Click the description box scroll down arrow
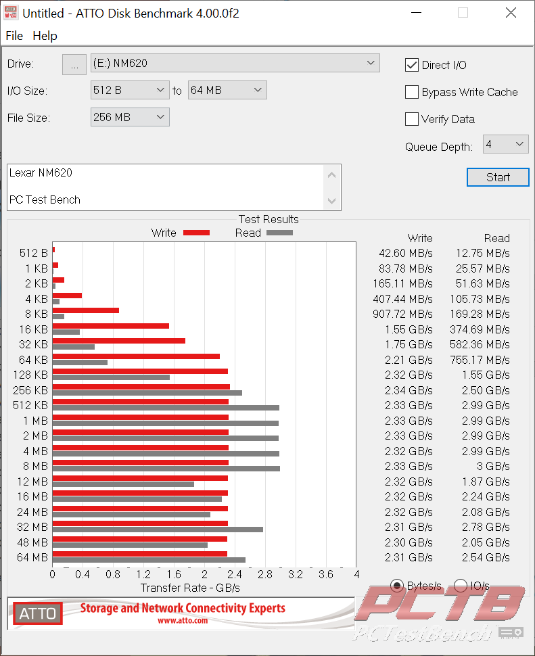535x656 pixels. (331, 201)
